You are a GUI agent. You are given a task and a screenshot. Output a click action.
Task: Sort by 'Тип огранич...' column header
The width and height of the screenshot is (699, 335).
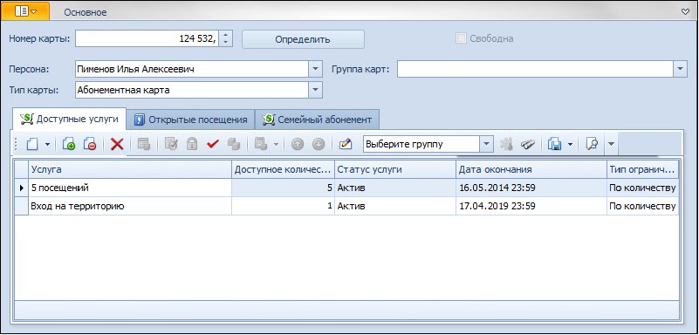tap(643, 169)
